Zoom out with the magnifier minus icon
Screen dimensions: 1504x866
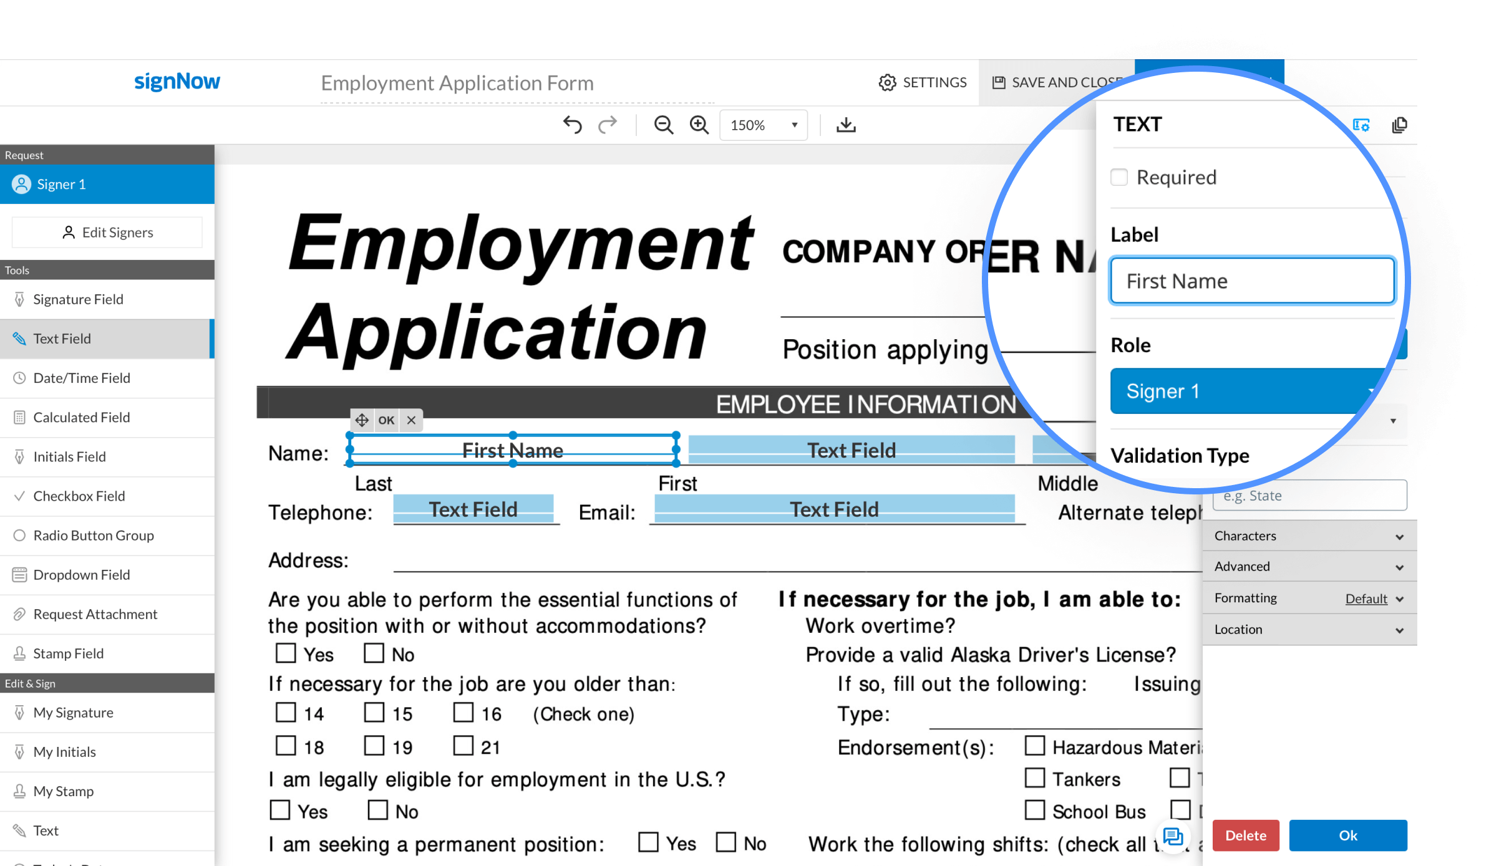663,125
